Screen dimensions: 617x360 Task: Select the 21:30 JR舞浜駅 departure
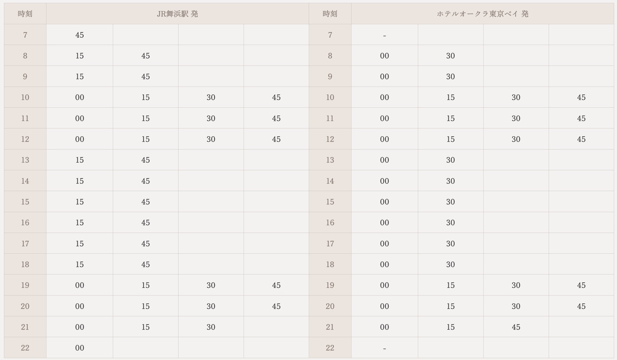pos(211,327)
